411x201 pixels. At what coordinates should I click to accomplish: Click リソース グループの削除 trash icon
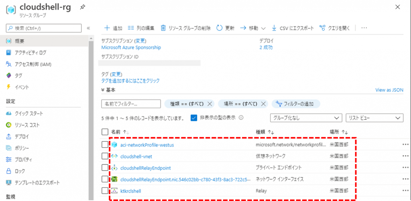tap(163, 28)
